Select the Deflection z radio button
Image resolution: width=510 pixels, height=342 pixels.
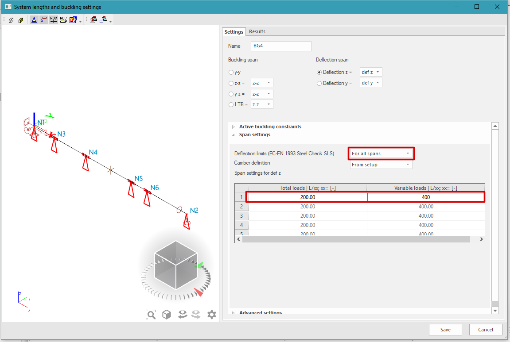pos(319,72)
